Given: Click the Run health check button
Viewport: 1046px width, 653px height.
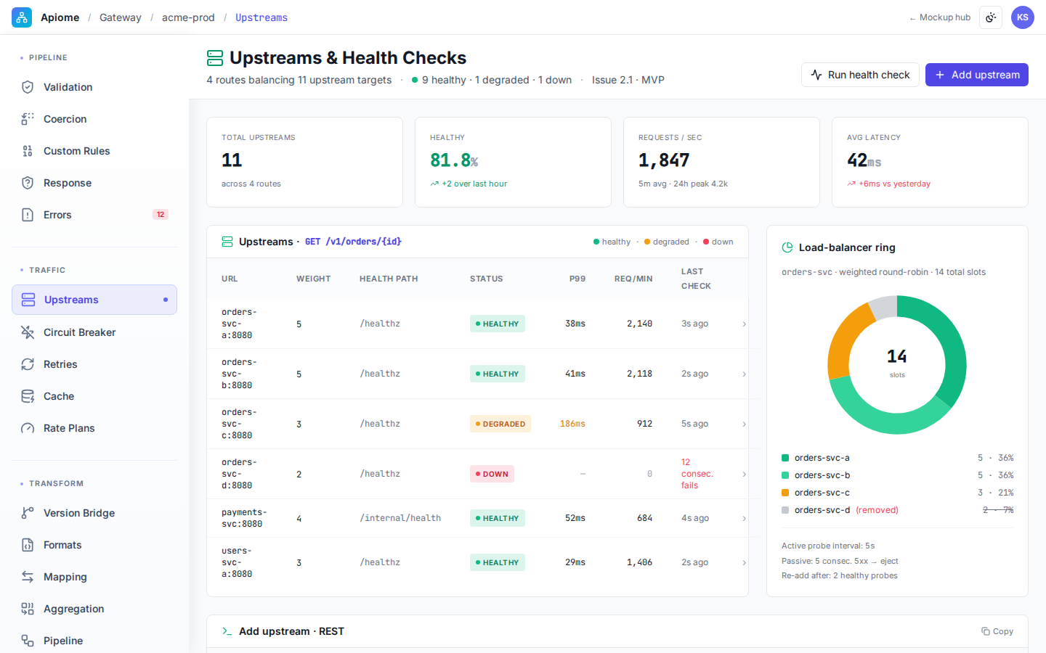Looking at the screenshot, I should 860,75.
